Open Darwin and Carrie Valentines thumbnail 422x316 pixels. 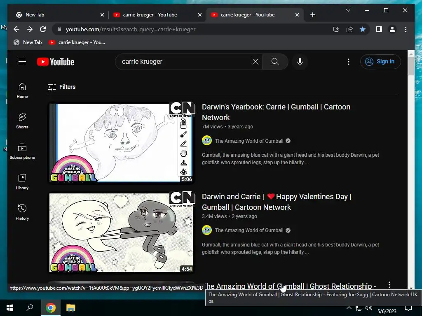point(121,232)
